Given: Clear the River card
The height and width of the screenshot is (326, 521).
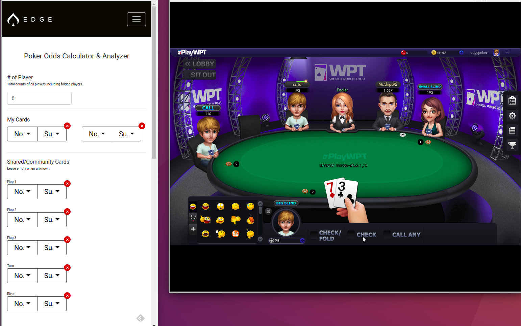Looking at the screenshot, I should [68, 296].
